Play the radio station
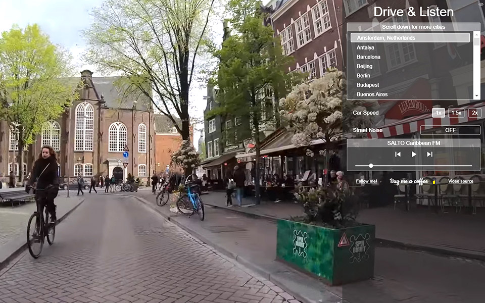 (x=414, y=154)
